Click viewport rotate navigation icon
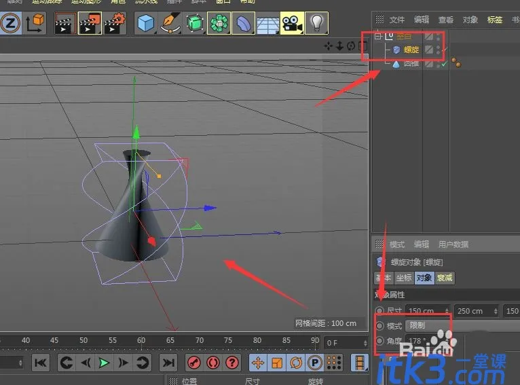520x385 pixels. (351, 45)
